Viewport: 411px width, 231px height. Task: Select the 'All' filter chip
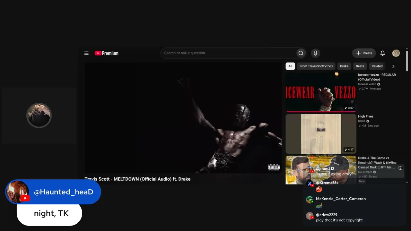pyautogui.click(x=290, y=66)
